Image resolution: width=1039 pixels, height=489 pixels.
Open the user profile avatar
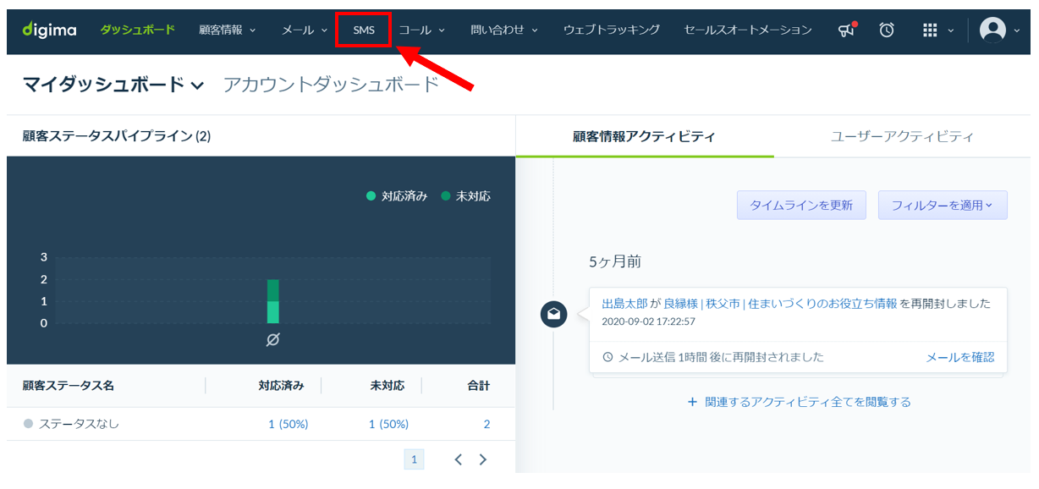pos(992,30)
